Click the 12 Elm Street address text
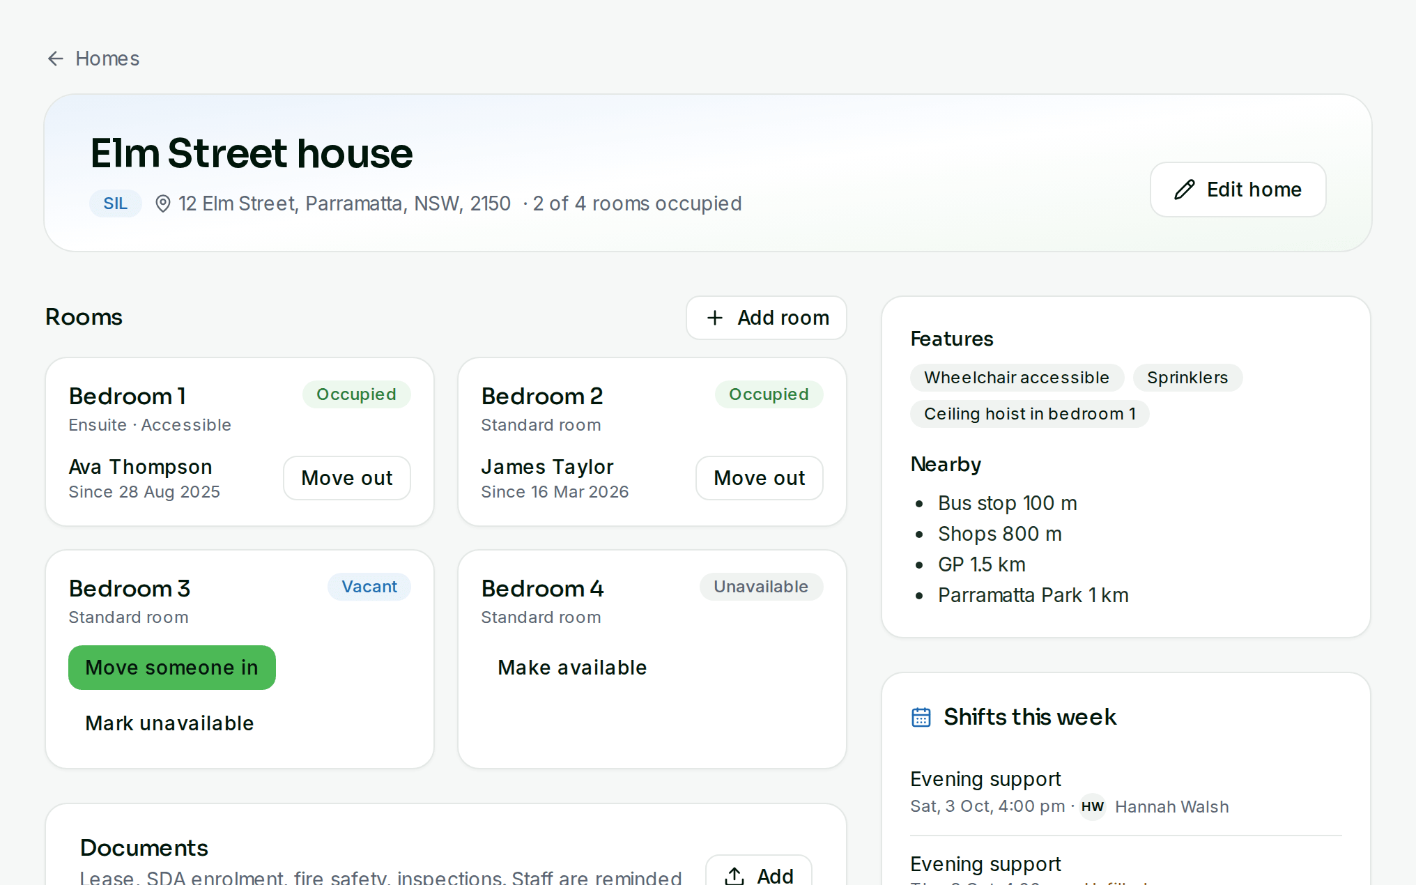 [345, 203]
